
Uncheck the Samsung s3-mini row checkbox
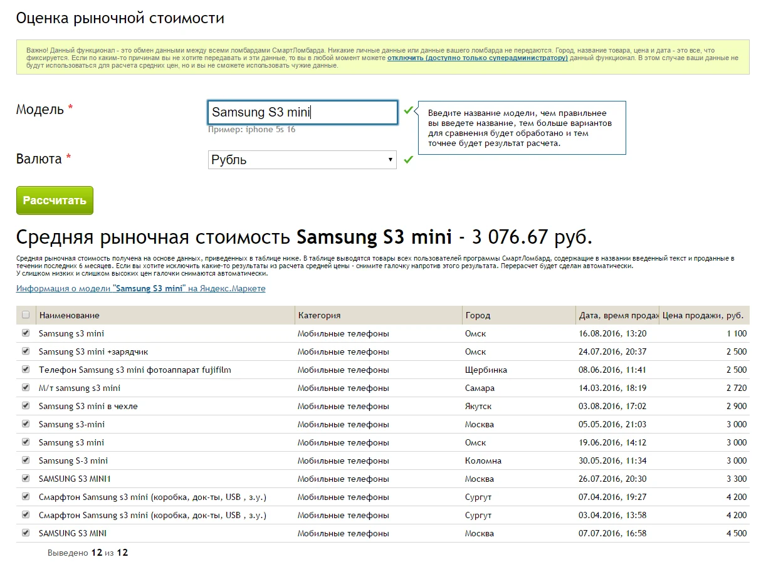click(26, 424)
